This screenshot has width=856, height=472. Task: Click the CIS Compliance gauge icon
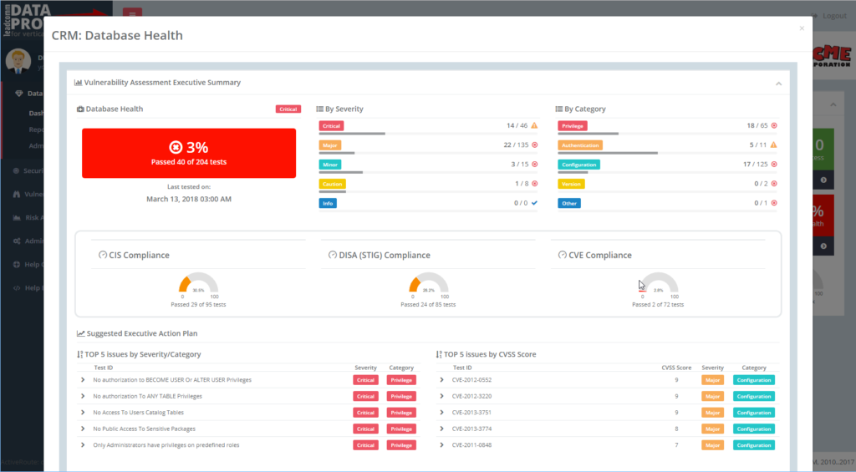tap(102, 256)
